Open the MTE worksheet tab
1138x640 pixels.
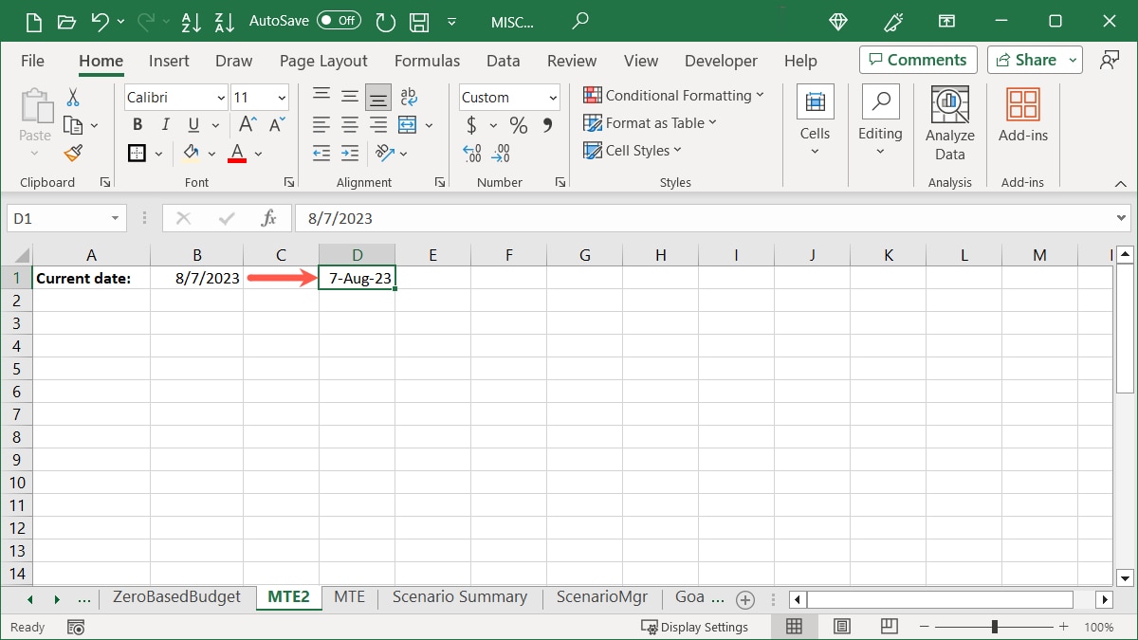point(349,597)
